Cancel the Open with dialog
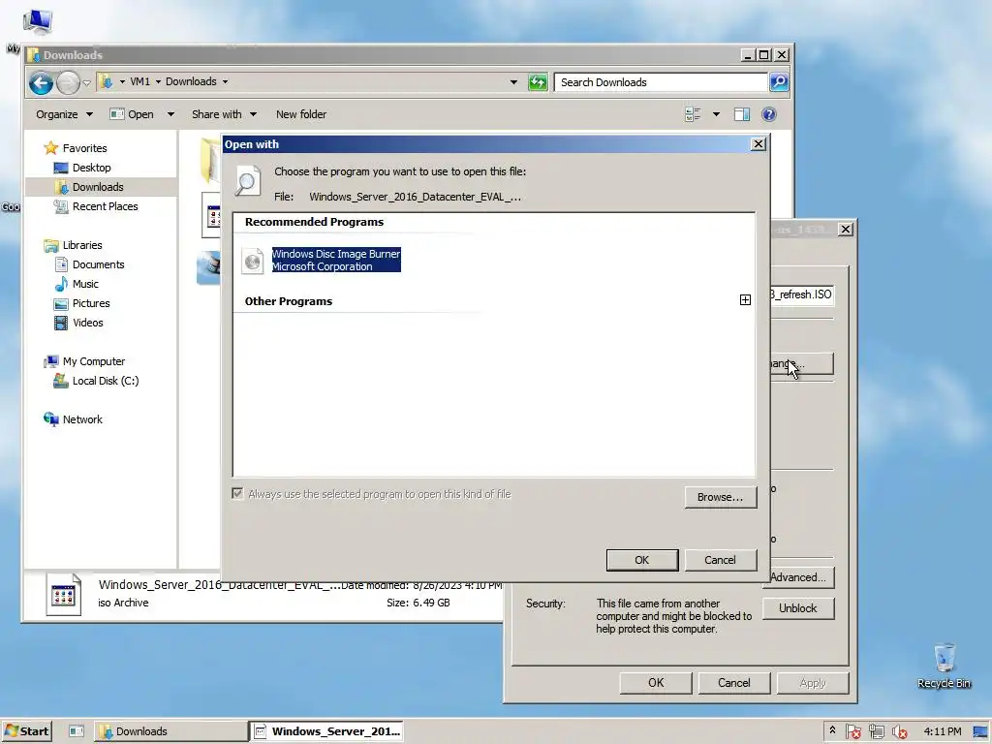This screenshot has height=744, width=992. click(x=720, y=560)
